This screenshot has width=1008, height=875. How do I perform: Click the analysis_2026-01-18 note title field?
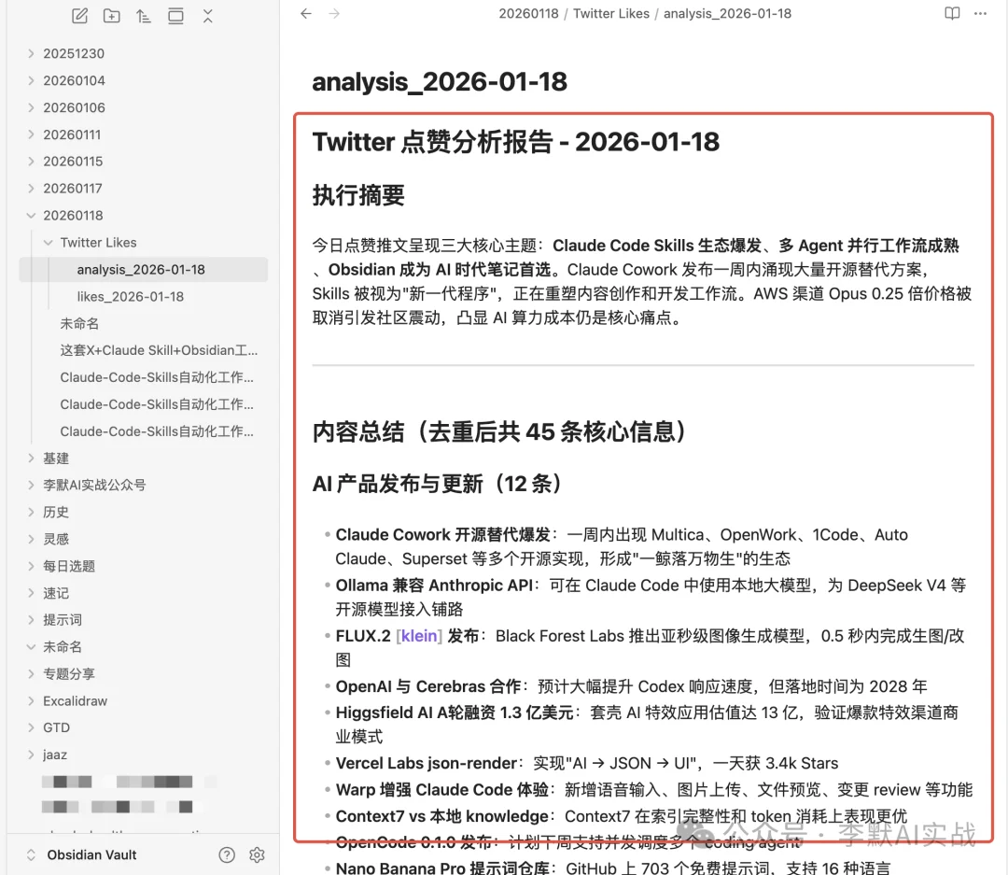click(440, 81)
